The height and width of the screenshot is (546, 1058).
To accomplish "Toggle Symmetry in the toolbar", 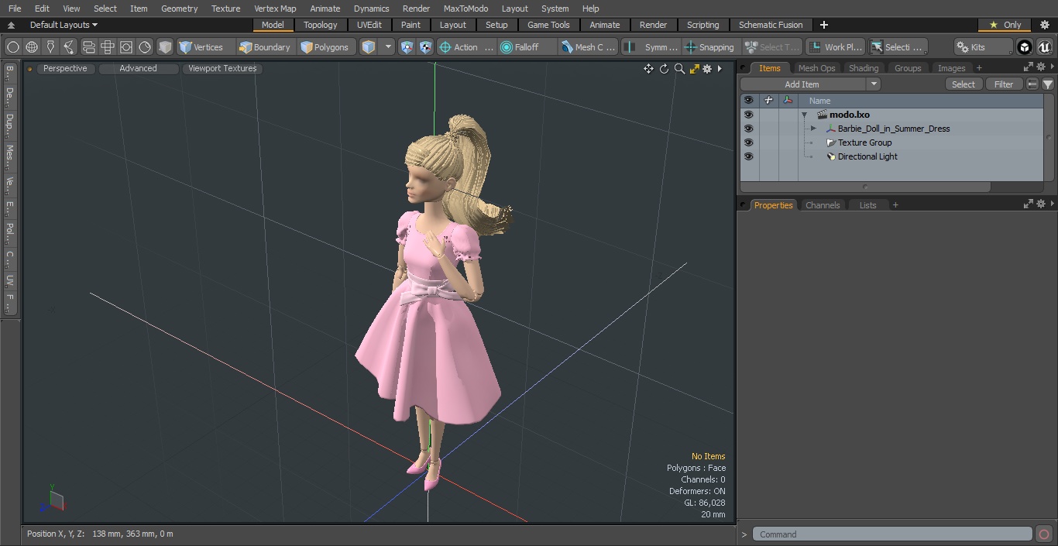I will [652, 47].
